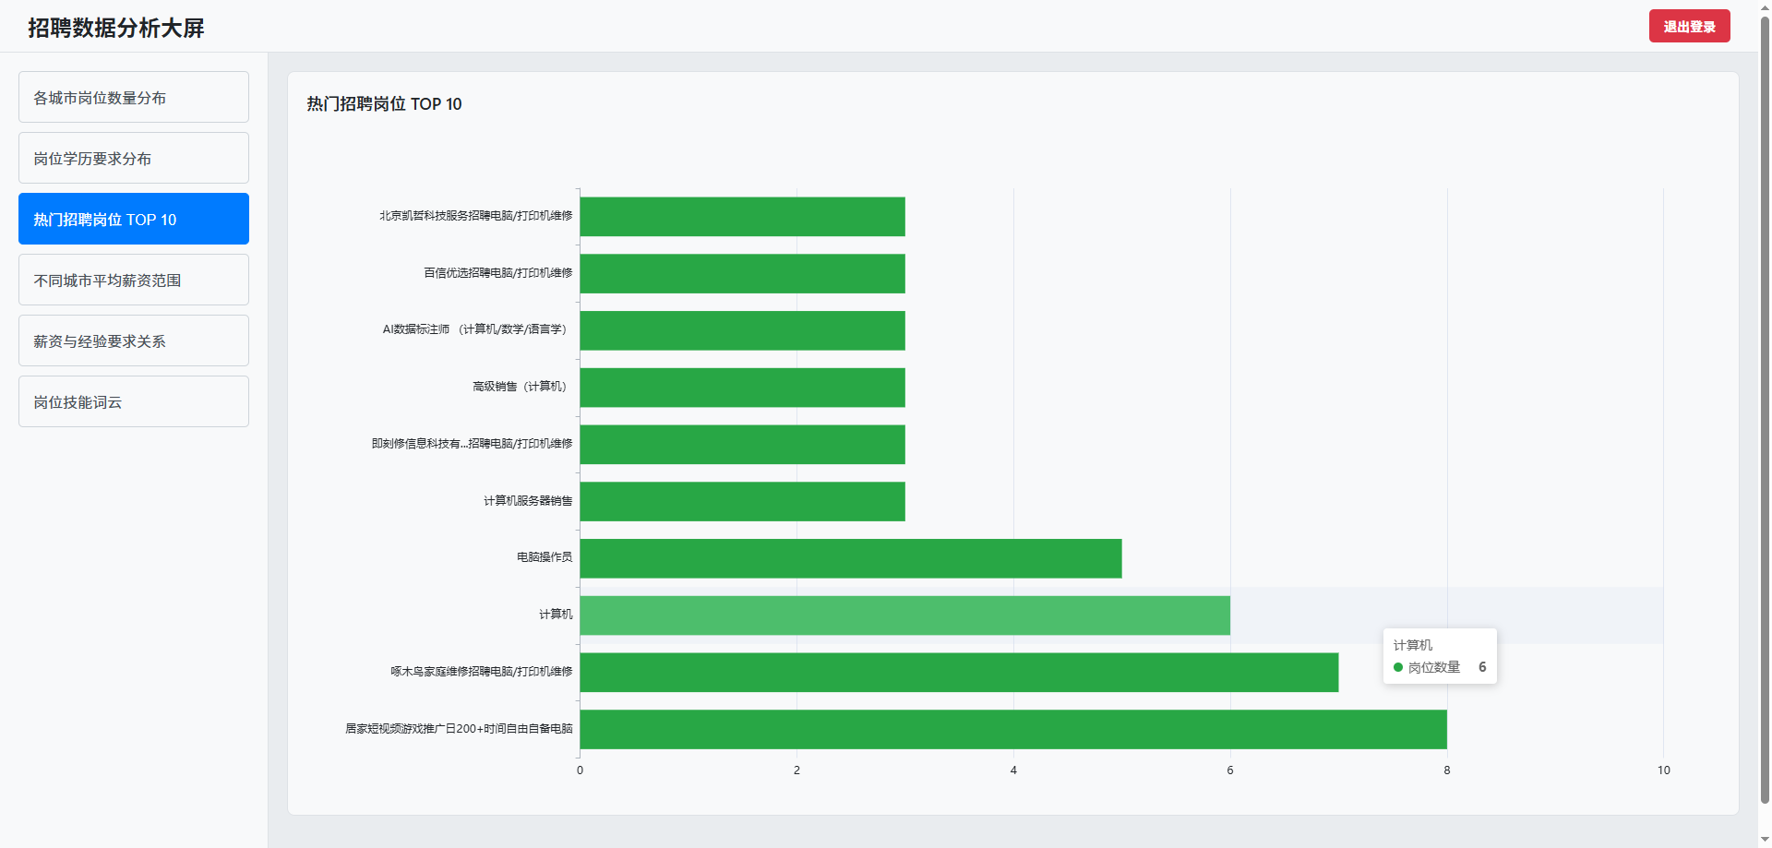Click the 北京凯哲科技服务 top bar

tap(742, 217)
